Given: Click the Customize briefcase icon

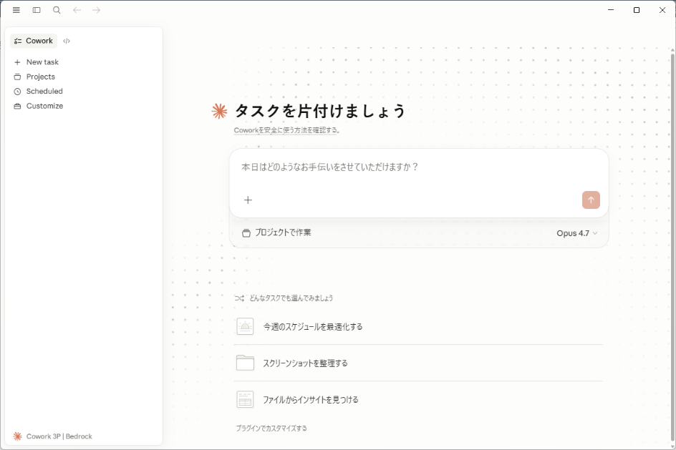Looking at the screenshot, I should (17, 107).
